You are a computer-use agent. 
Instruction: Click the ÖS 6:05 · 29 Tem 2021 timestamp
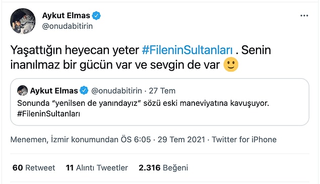click(x=163, y=140)
